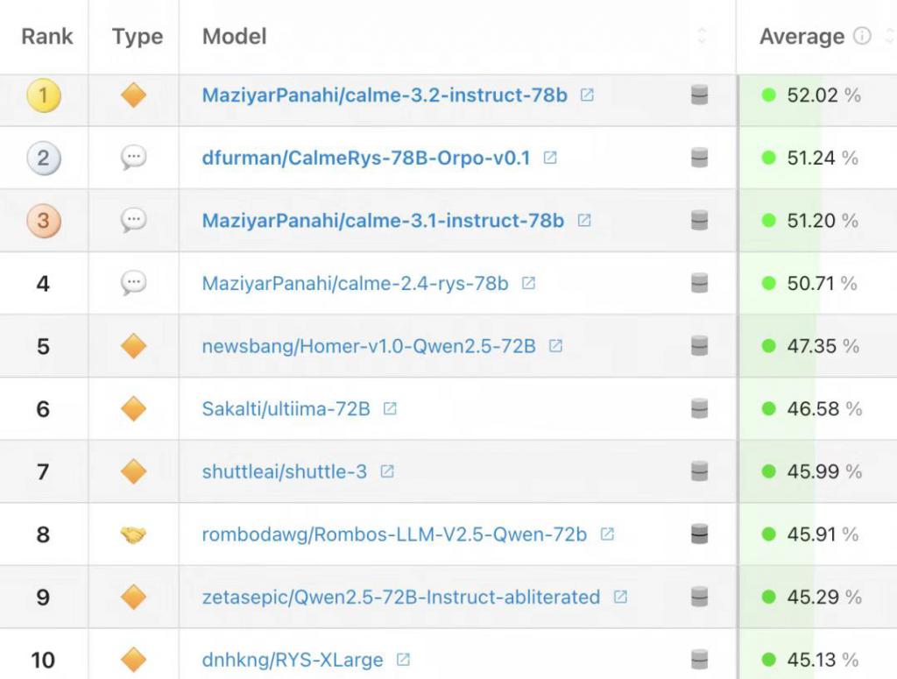The height and width of the screenshot is (679, 897).
Task: Open external link icon for calme-3.1-instruct-78b
Action: pos(584,220)
